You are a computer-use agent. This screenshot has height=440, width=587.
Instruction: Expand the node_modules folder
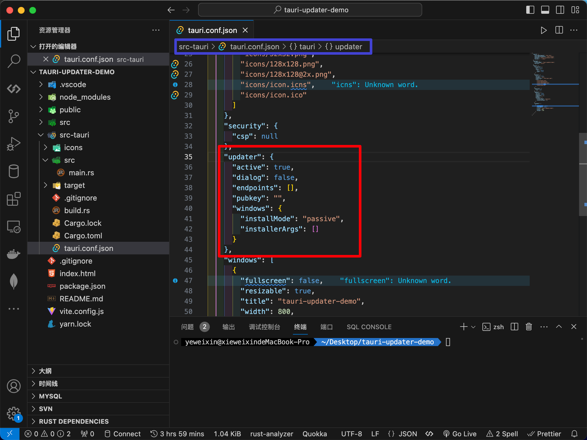point(85,97)
